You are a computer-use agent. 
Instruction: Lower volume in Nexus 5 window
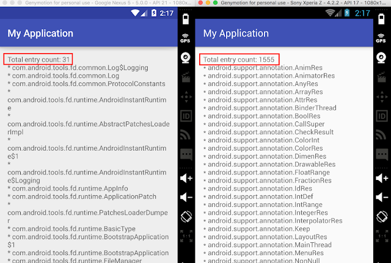coord(186,197)
